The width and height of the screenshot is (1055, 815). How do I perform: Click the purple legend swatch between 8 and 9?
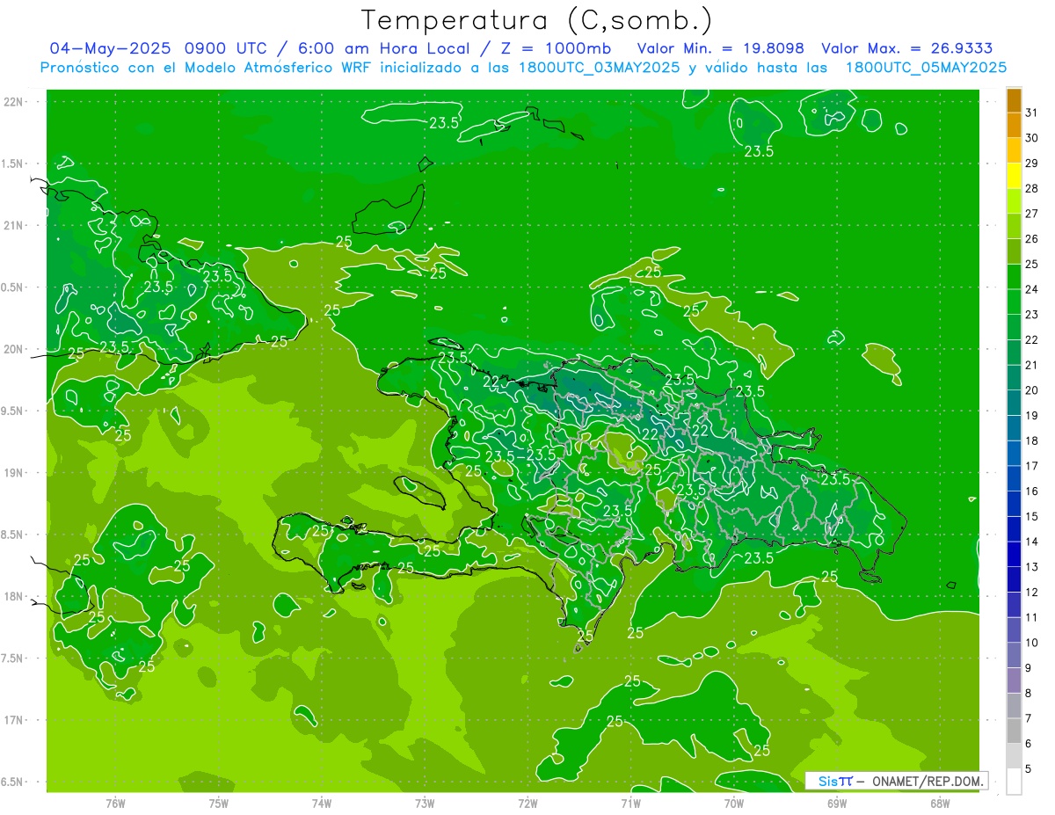[x=1014, y=681]
